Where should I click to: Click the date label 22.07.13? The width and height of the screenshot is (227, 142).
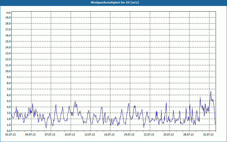point(149,135)
